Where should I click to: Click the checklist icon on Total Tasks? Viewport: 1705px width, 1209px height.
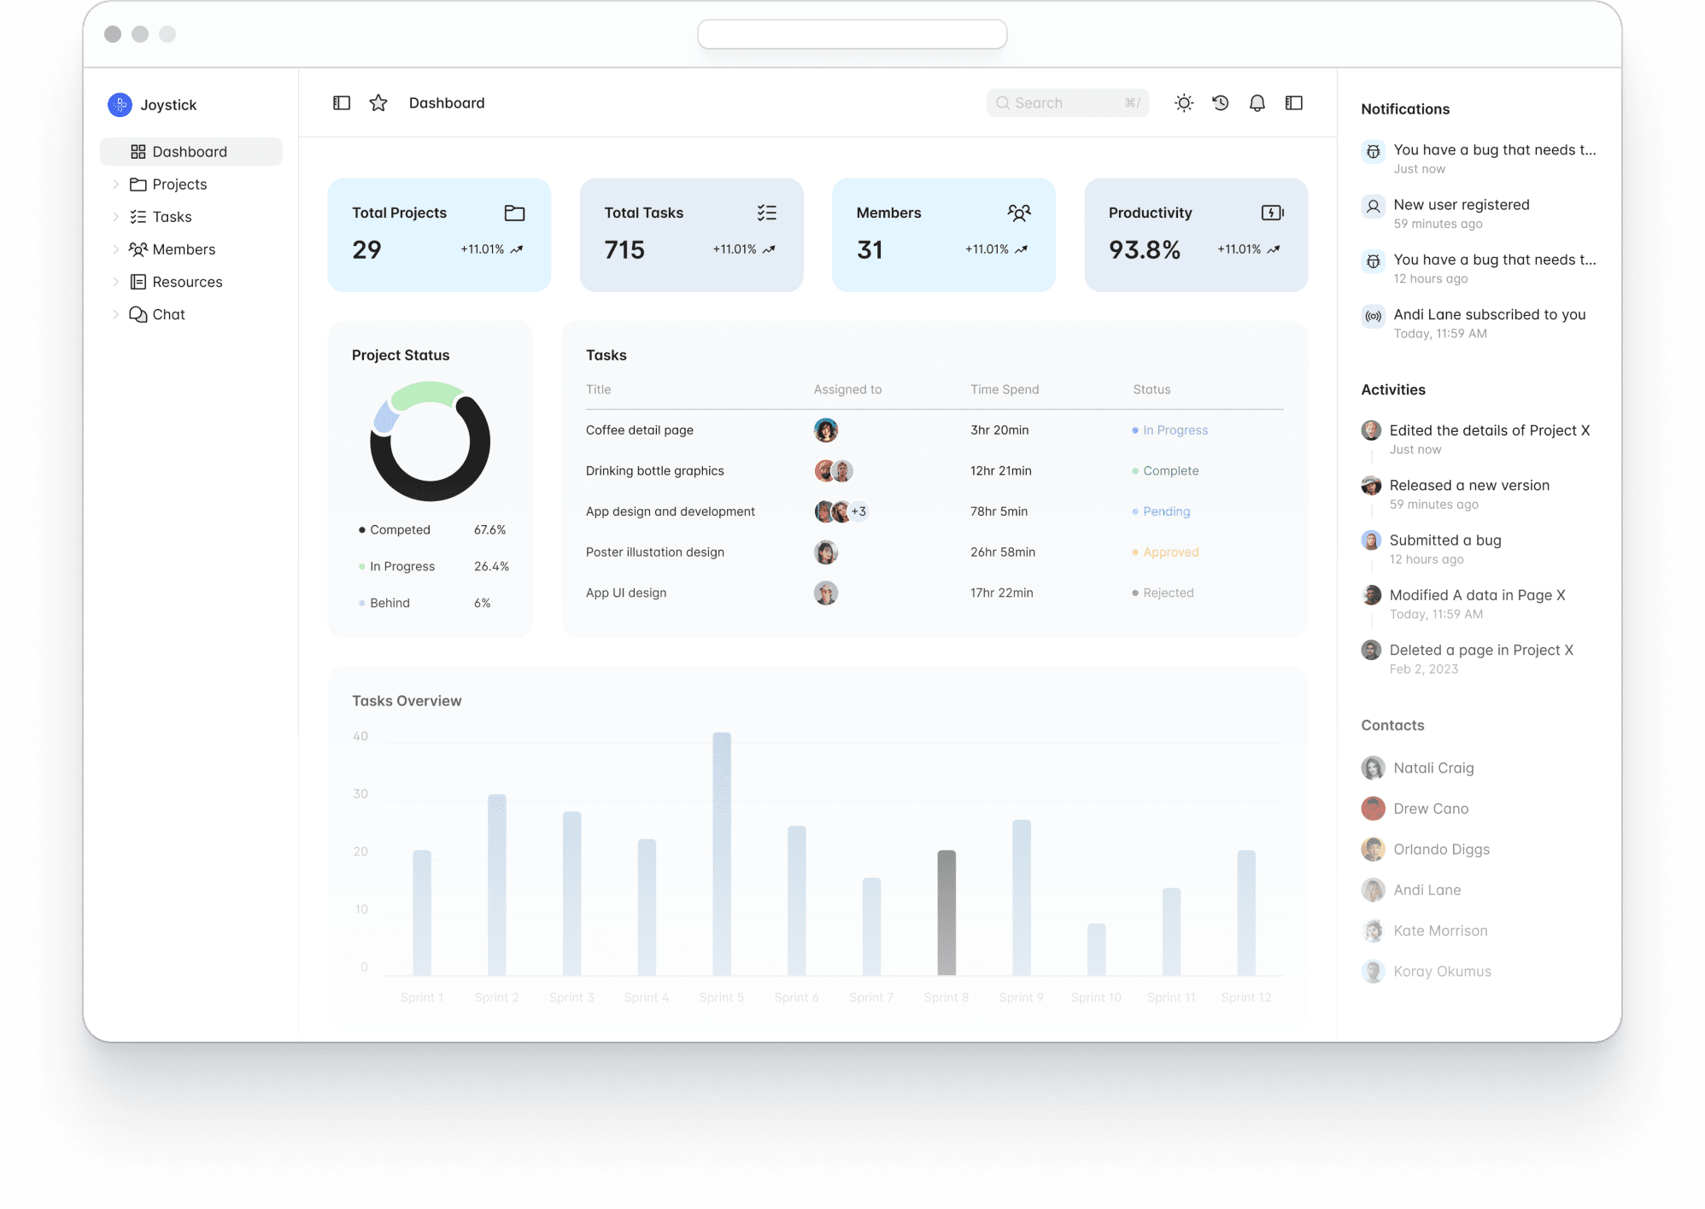coord(766,213)
